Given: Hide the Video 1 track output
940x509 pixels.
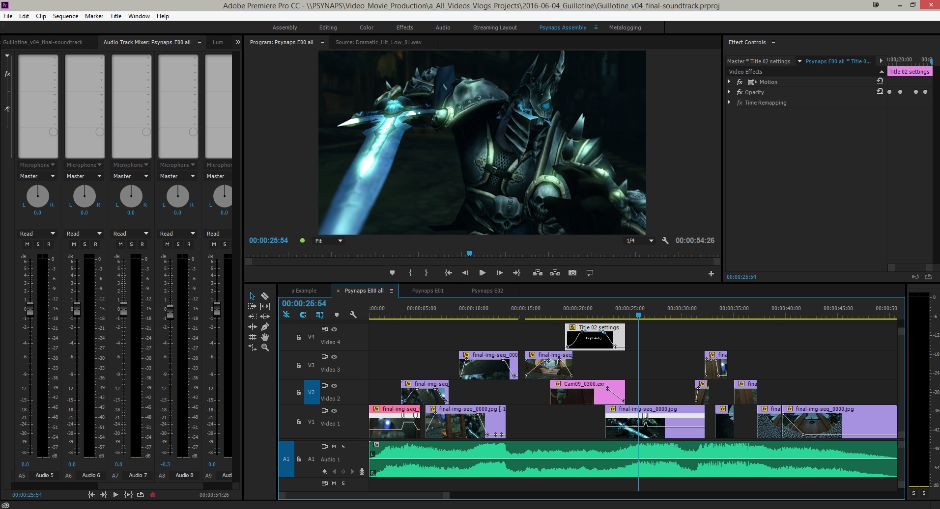Looking at the screenshot, I should [x=334, y=411].
